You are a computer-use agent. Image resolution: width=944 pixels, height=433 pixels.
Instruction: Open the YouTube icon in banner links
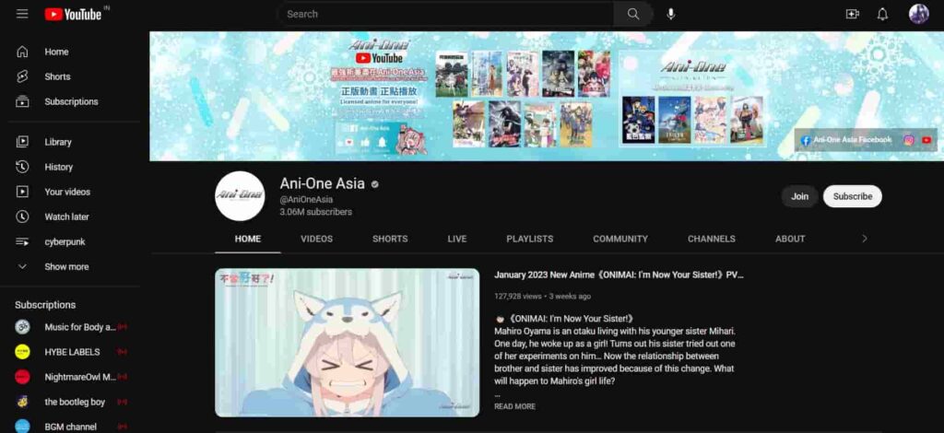click(926, 140)
